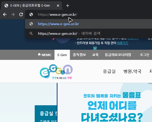Open the NEMC home link

pyautogui.click(x=45, y=55)
